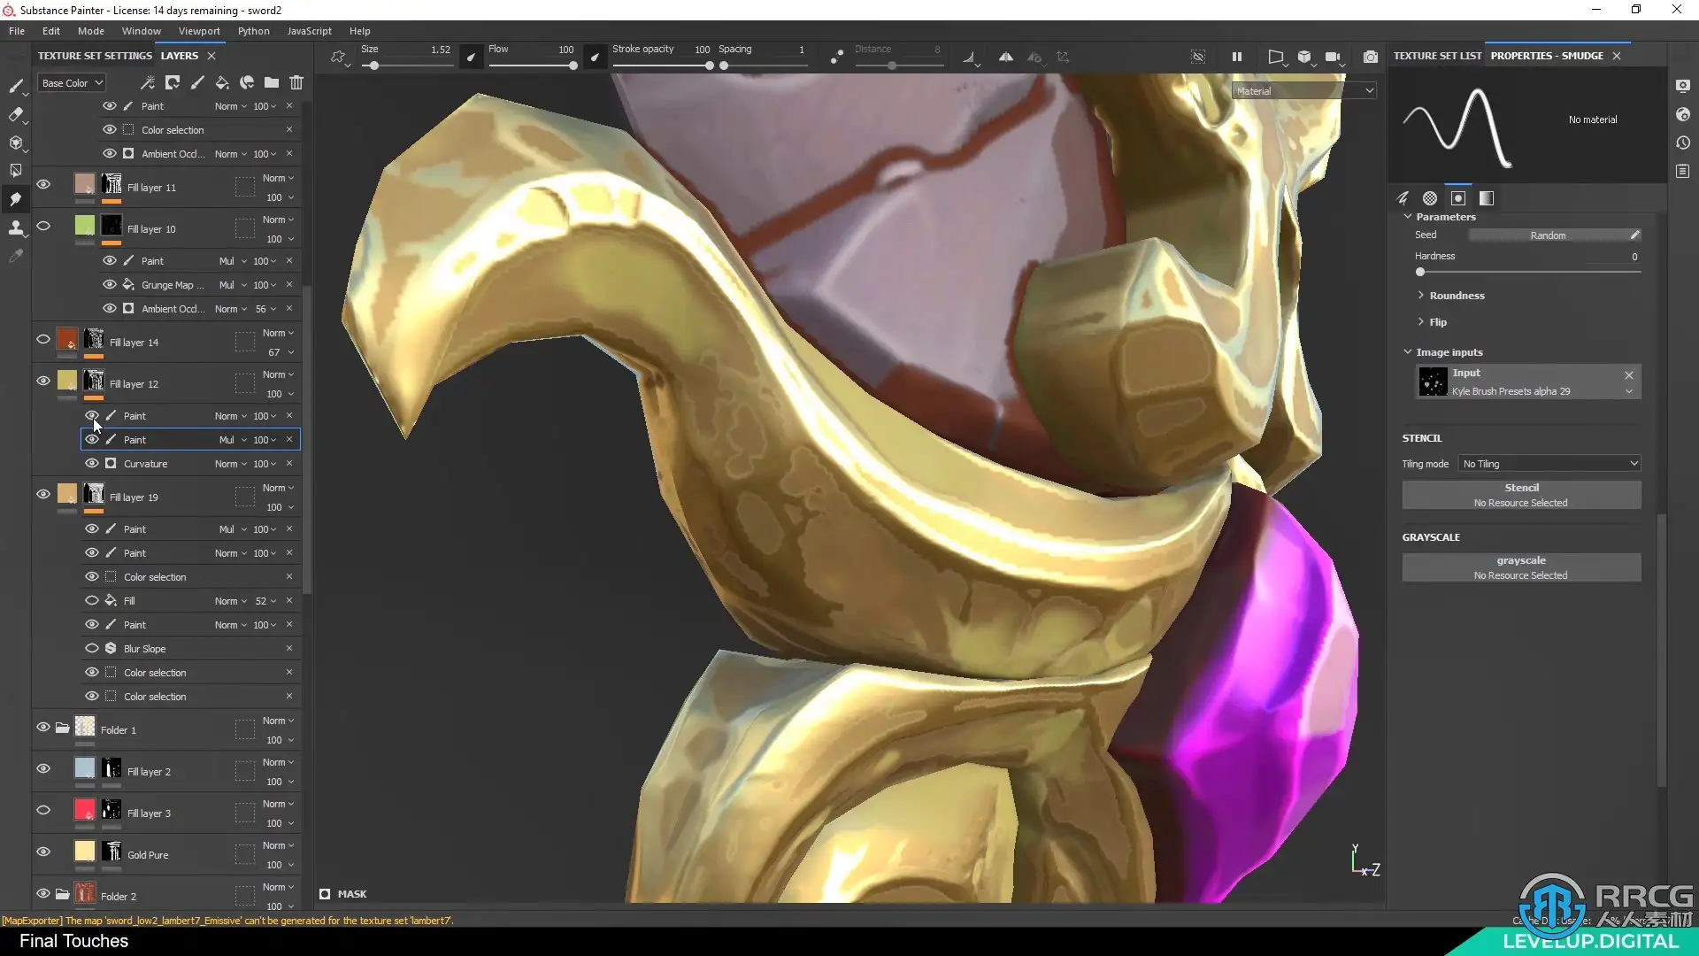Click the Polygon Fill tool icon
1699x956 pixels.
pos(15,171)
